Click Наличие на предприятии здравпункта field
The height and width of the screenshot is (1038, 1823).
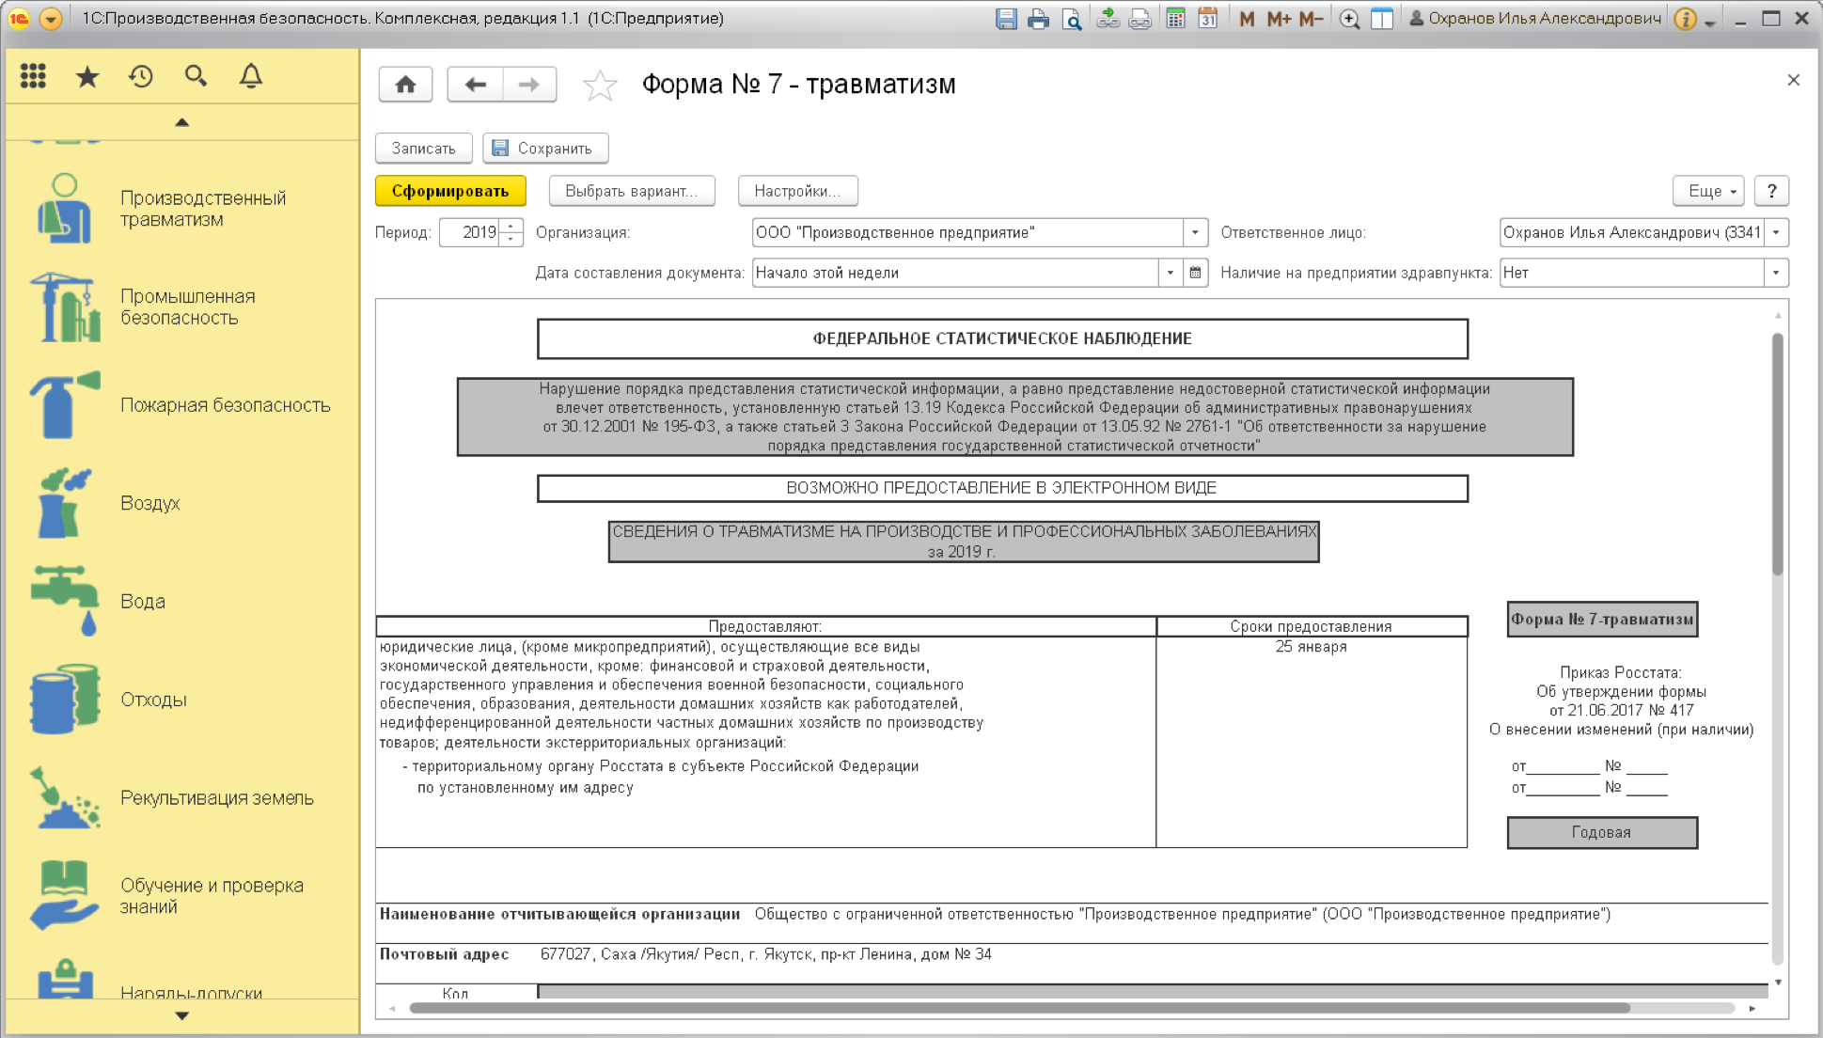1631,273
